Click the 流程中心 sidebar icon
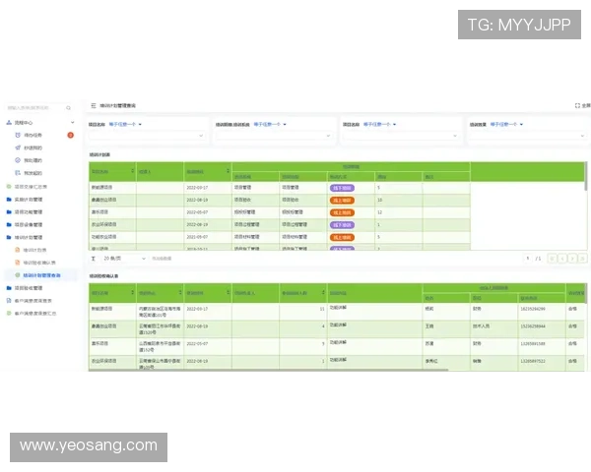 pos(9,123)
